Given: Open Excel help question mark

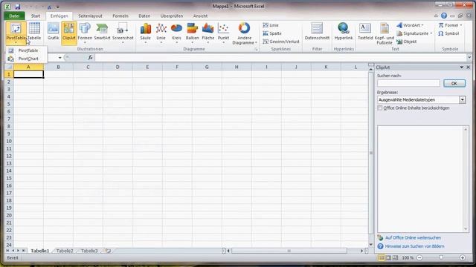Looking at the screenshot, I should 444,16.
